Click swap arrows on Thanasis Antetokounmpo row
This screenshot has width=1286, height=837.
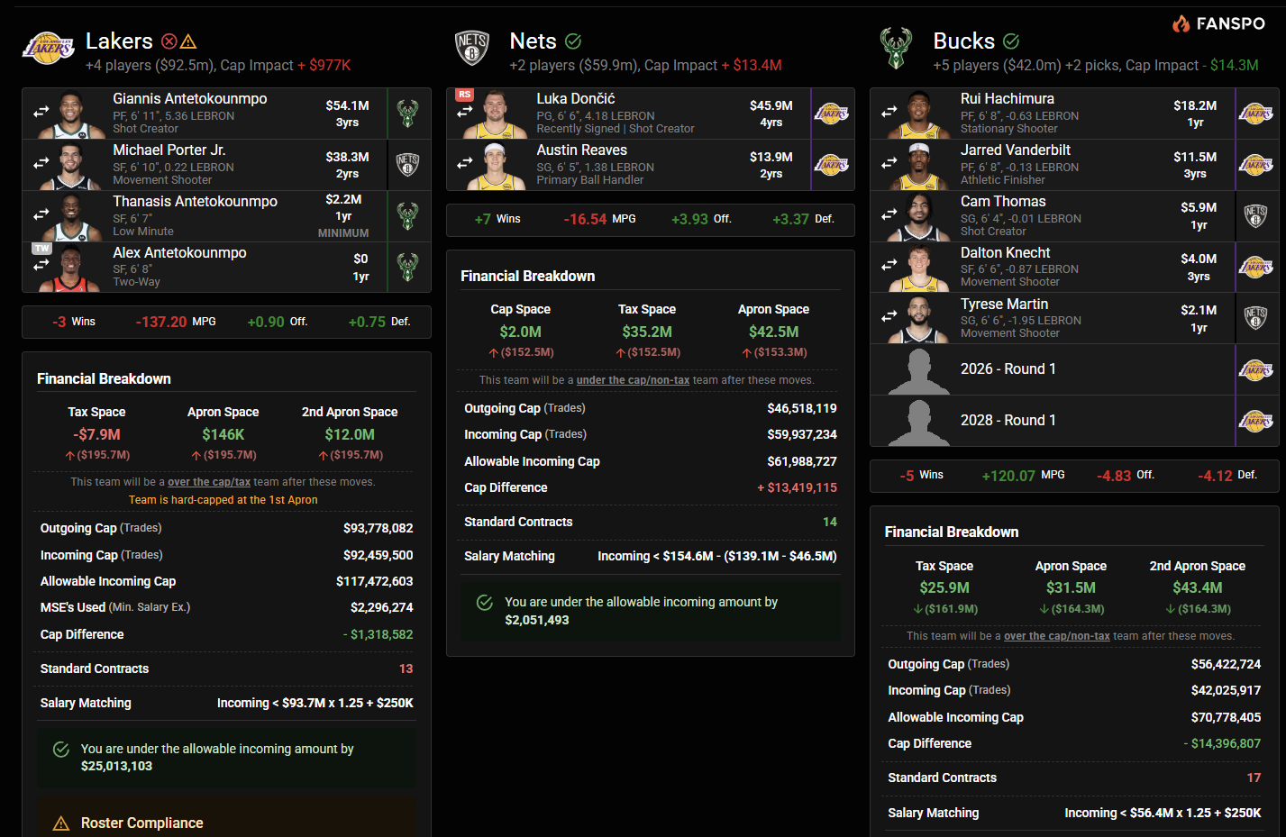click(41, 215)
